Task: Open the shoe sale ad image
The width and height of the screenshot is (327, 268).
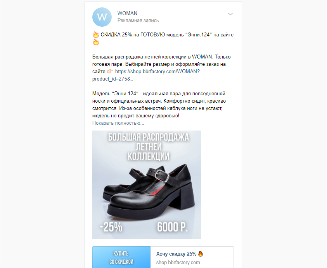Action: pos(147,185)
